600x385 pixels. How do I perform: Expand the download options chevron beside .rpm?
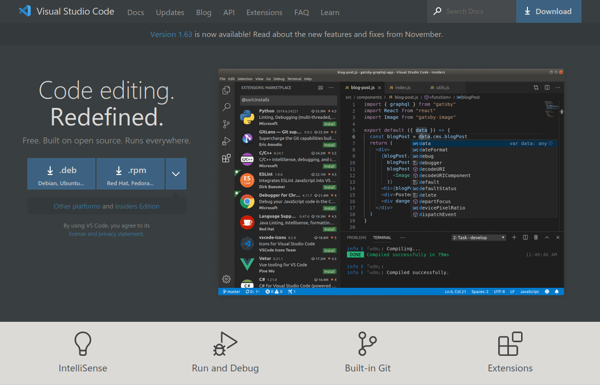[176, 174]
